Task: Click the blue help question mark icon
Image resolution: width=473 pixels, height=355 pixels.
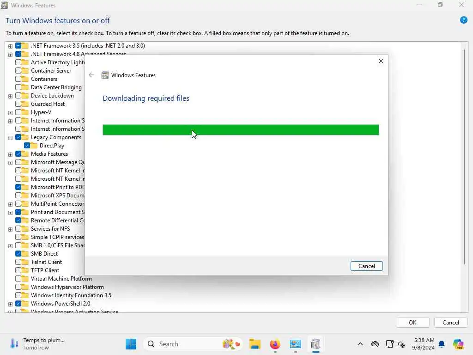Action: click(464, 20)
